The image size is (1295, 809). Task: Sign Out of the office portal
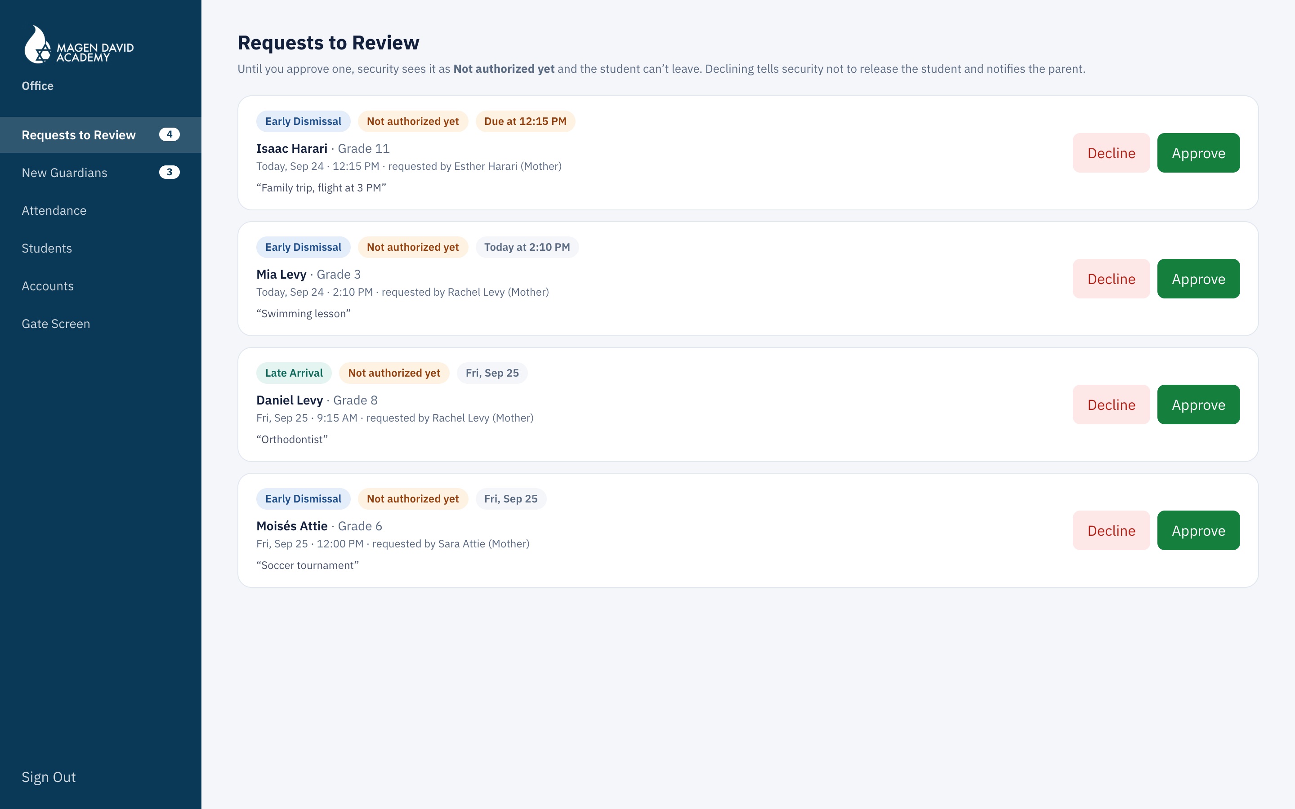pos(49,777)
